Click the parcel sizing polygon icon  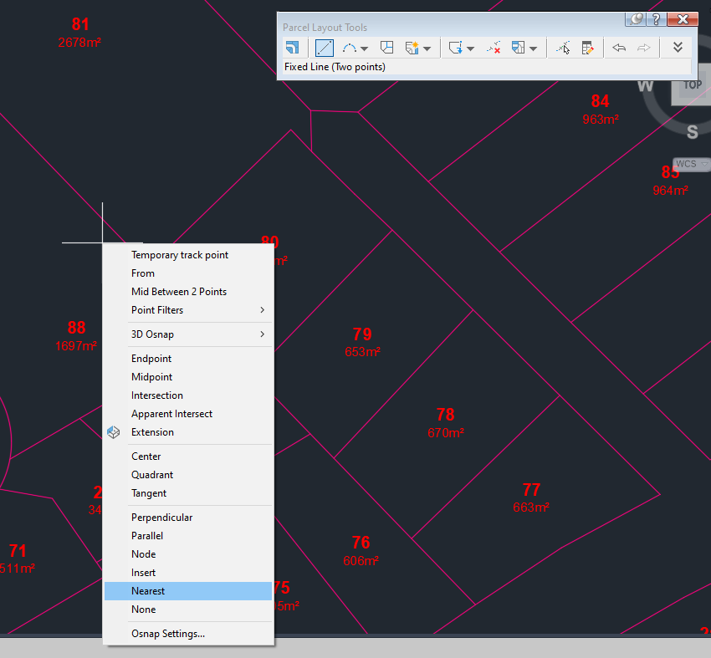pyautogui.click(x=386, y=48)
